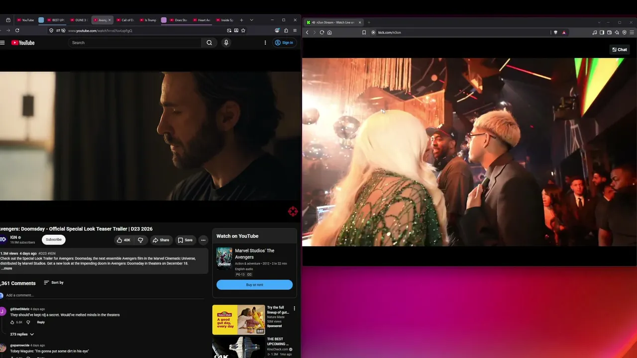Click the Add a comment field
This screenshot has width=637, height=358.
pyautogui.click(x=105, y=295)
